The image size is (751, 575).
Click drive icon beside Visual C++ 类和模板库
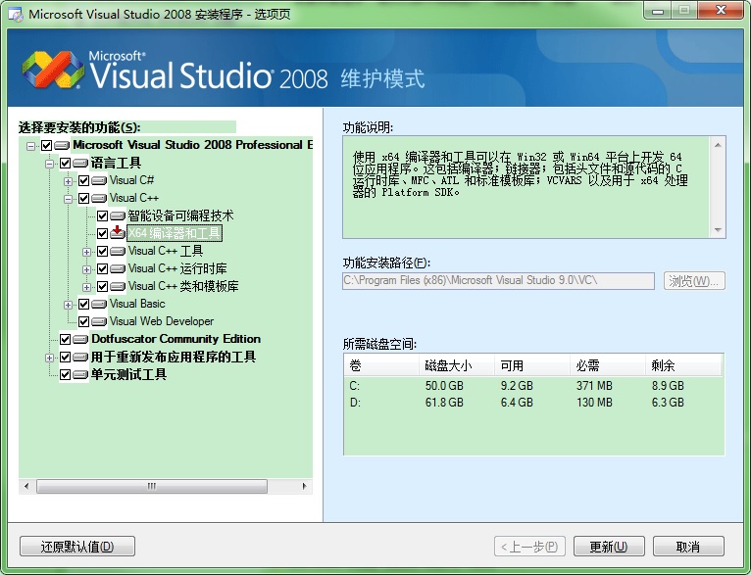click(118, 287)
